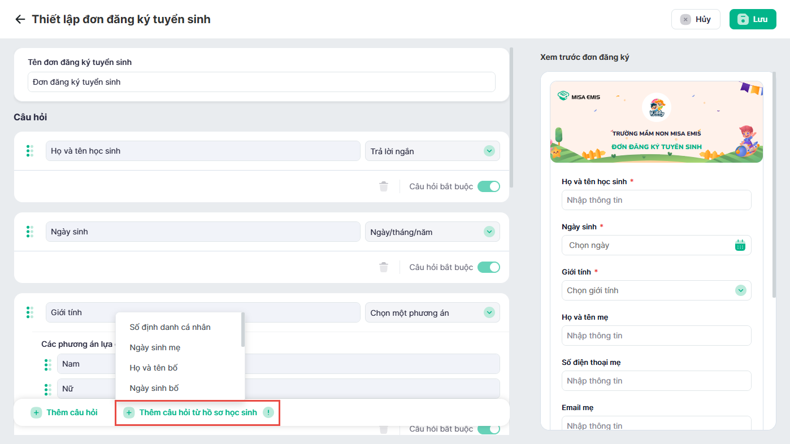This screenshot has width=790, height=444.
Task: Select Số định danh cá nhân from the list
Action: 170,327
